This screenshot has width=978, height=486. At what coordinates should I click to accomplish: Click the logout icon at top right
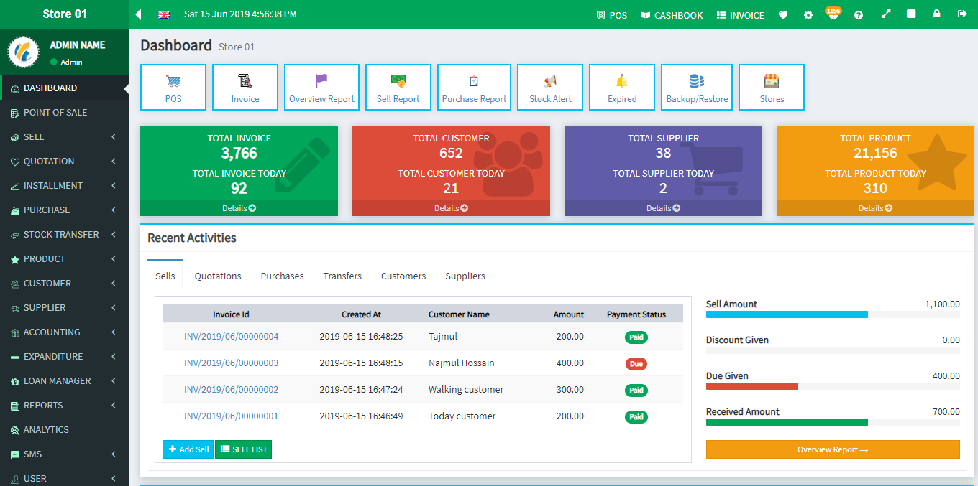(x=961, y=14)
